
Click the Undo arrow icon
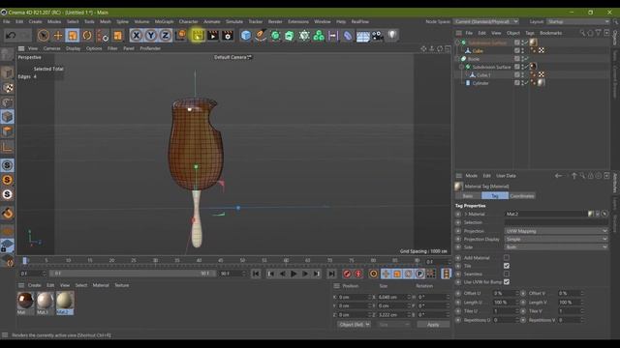click(11, 36)
